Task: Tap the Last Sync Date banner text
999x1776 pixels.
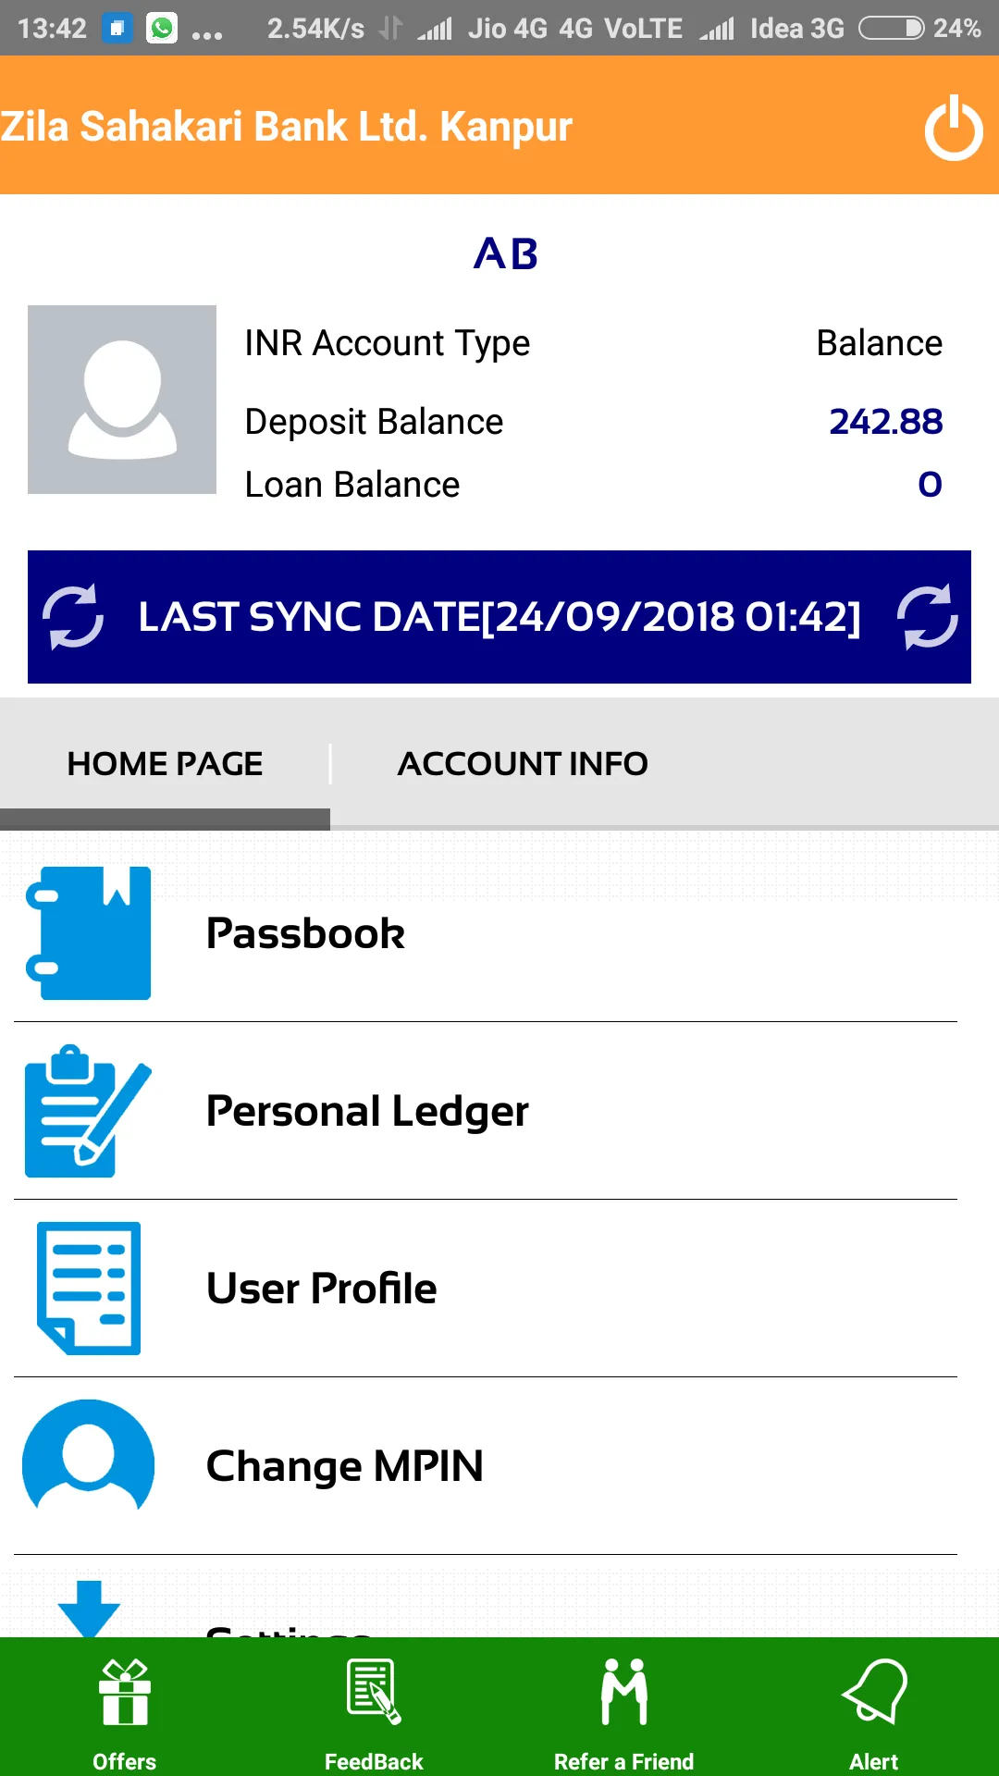Action: coord(499,617)
